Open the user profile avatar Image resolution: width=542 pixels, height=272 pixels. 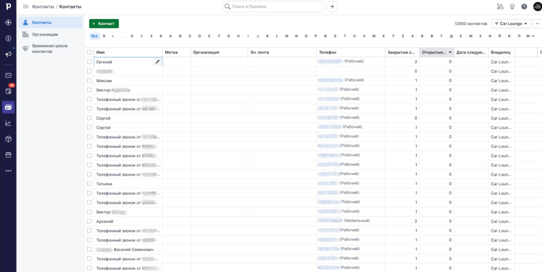[x=537, y=6]
